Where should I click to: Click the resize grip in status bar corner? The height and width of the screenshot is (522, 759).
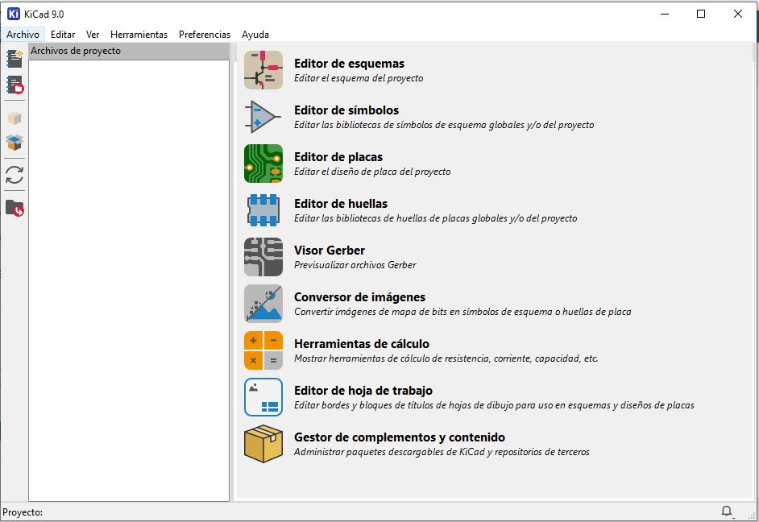click(752, 516)
